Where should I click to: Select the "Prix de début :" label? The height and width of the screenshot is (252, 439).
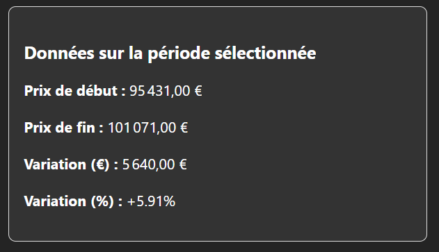pos(74,91)
